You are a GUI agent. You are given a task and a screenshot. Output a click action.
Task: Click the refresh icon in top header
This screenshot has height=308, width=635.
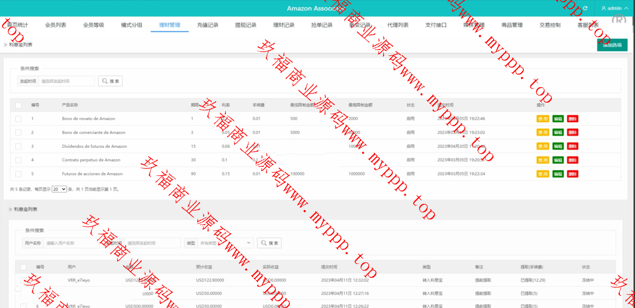click(585, 8)
